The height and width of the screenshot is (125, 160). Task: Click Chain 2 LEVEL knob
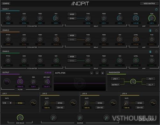[x=136, y=39]
